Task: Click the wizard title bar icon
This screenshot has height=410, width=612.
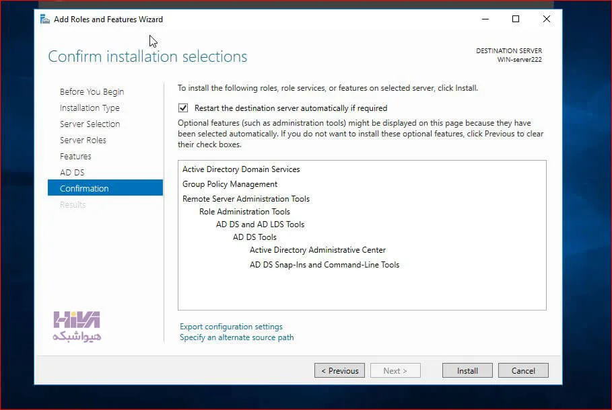Action: tap(45, 19)
